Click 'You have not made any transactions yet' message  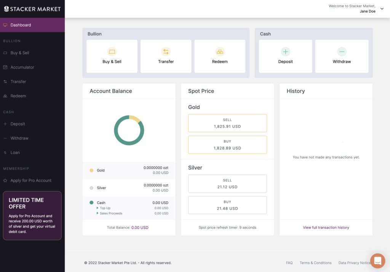coord(326,157)
